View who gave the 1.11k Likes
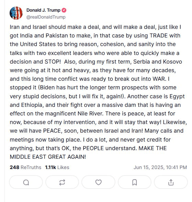The width and height of the screenshot is (192, 202). point(57,167)
